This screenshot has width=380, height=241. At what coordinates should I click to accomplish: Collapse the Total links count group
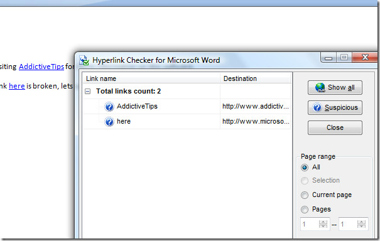coord(88,91)
